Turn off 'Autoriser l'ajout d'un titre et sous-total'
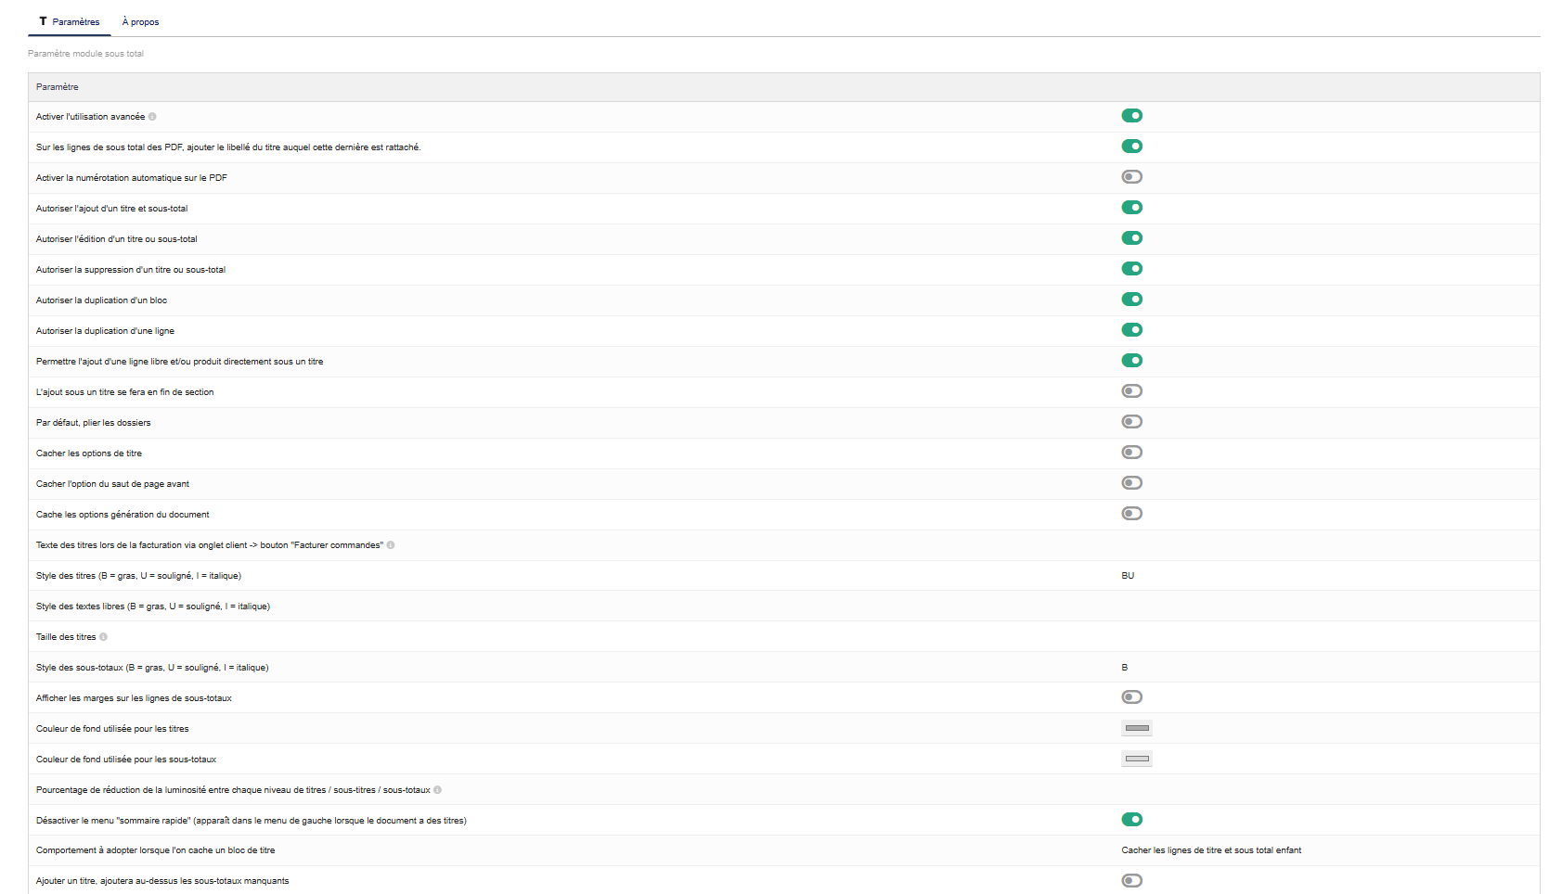The height and width of the screenshot is (894, 1562). point(1131,208)
